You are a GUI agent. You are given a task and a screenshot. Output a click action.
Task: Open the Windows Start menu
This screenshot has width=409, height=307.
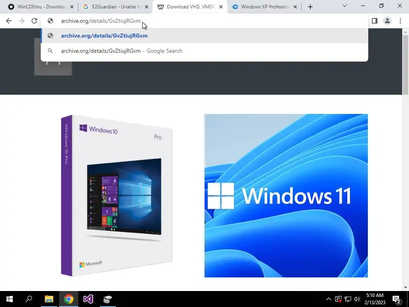[10, 299]
